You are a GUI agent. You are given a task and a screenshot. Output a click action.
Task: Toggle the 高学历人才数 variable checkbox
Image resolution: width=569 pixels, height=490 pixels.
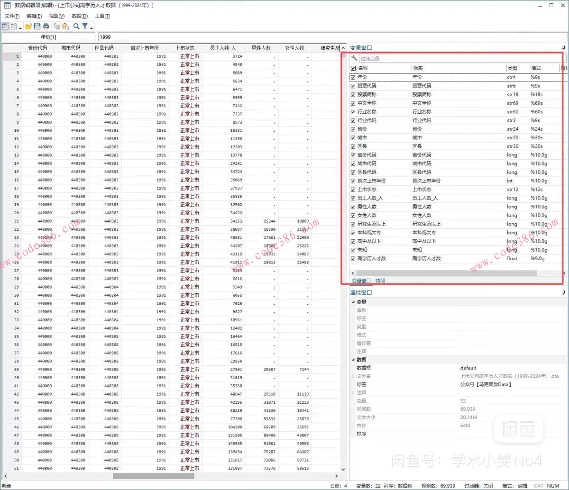[353, 259]
